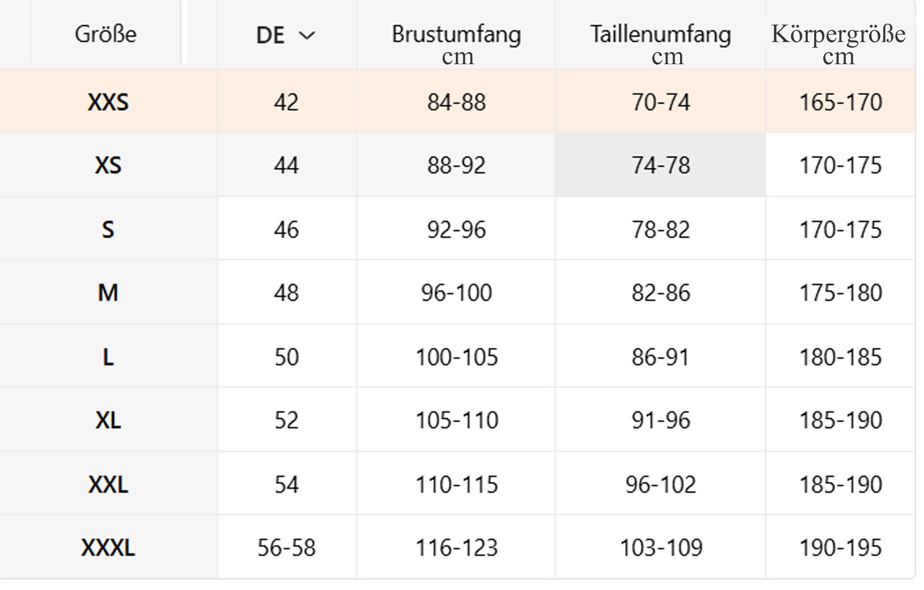Select the XXXL size row label
Viewport: 924px width, 590px height.
click(x=108, y=547)
